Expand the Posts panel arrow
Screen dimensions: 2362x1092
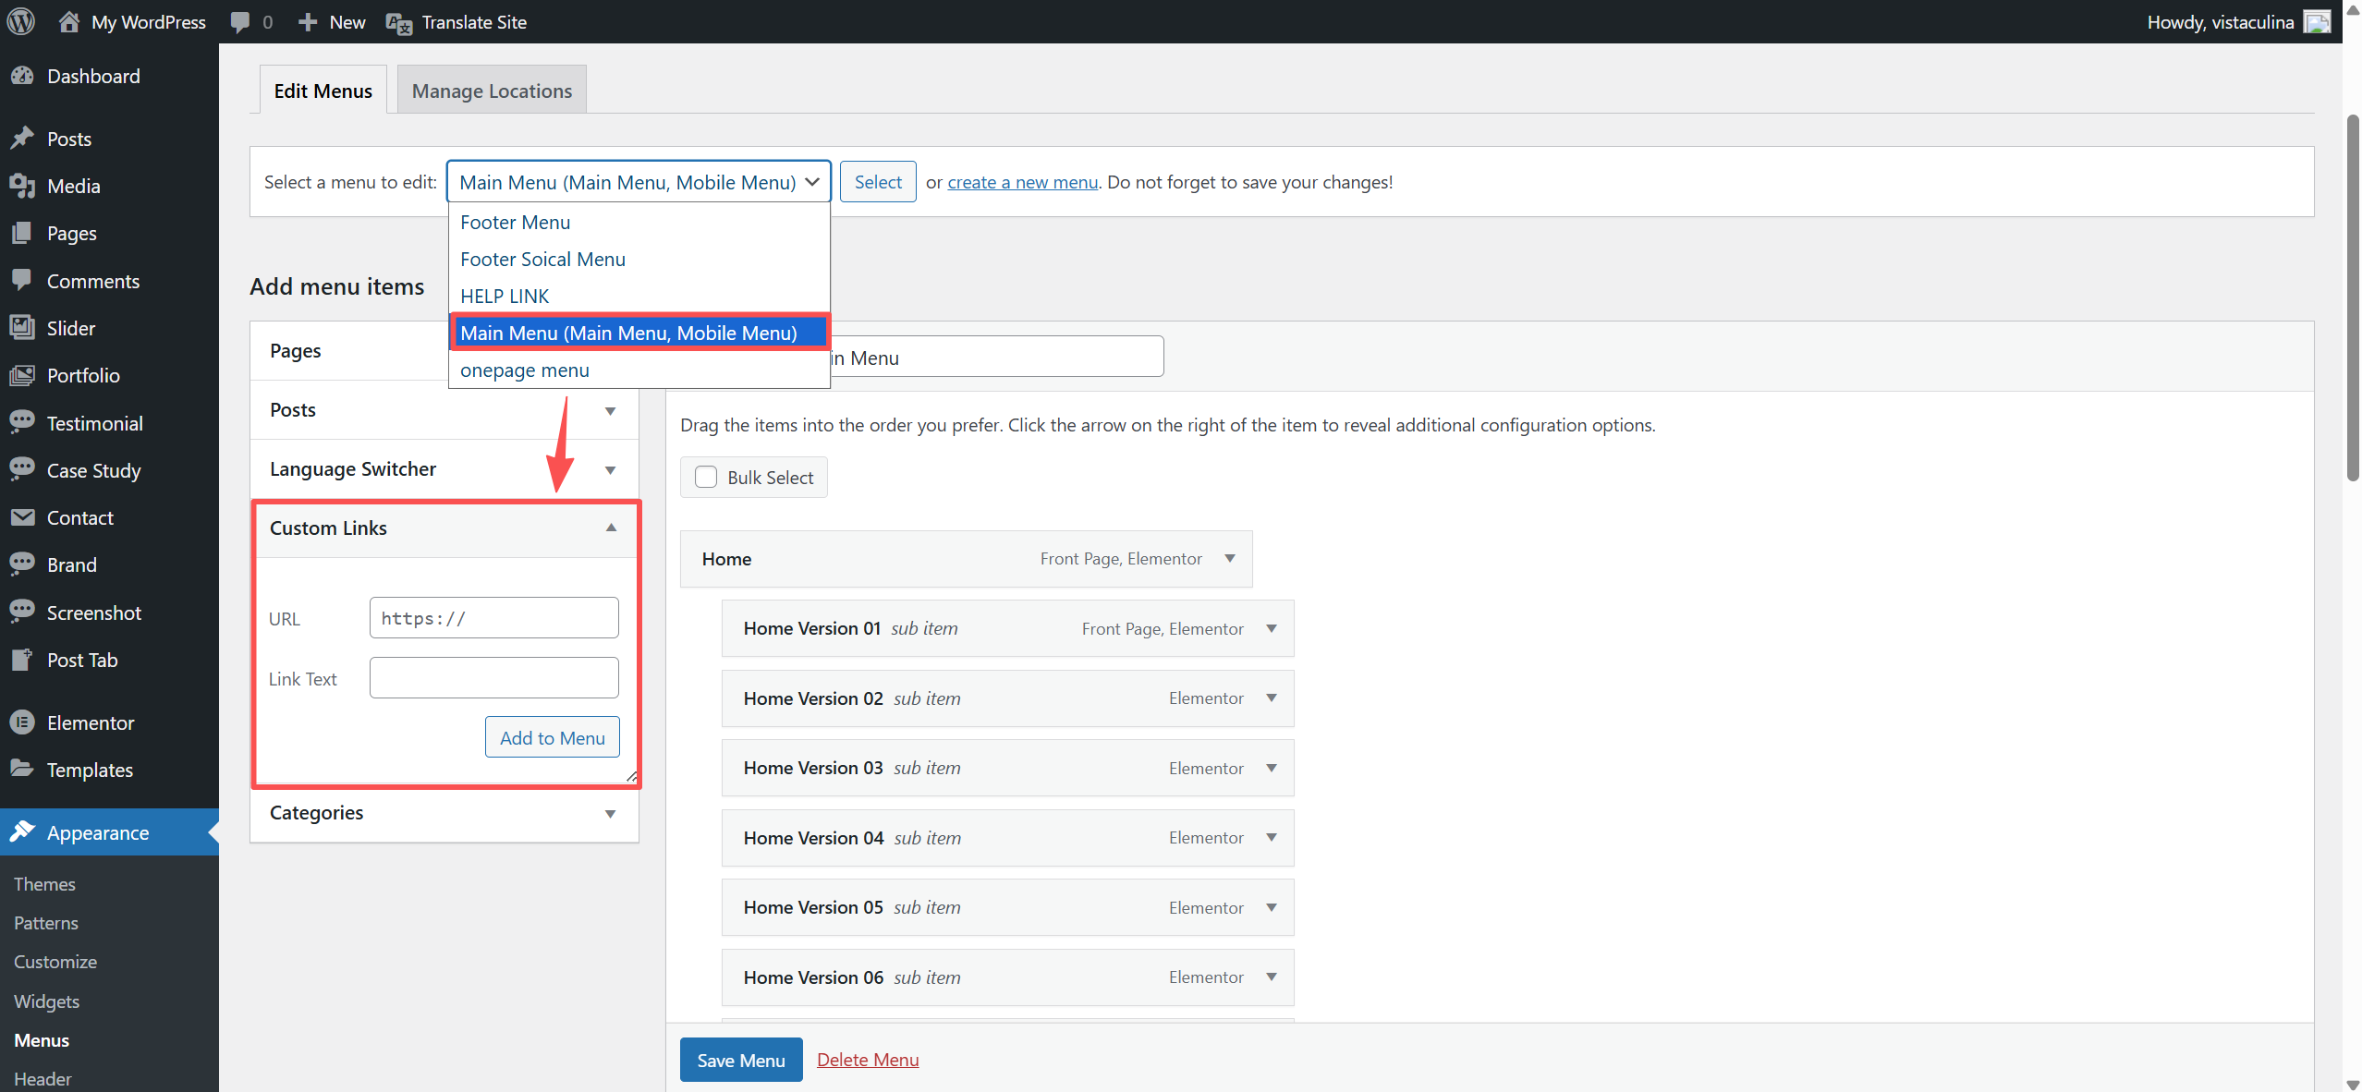(610, 410)
